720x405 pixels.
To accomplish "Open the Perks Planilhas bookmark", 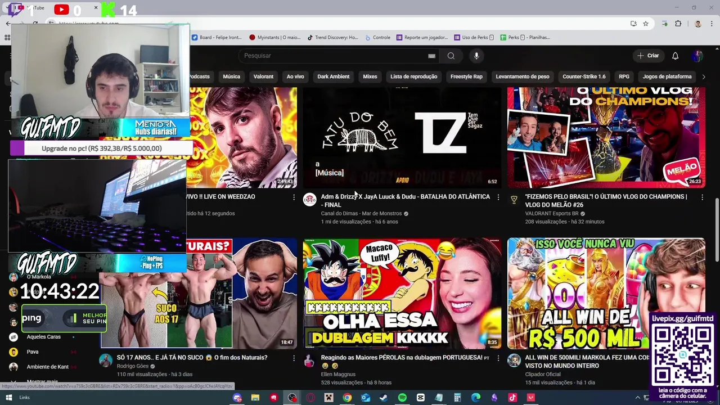I will click(525, 38).
